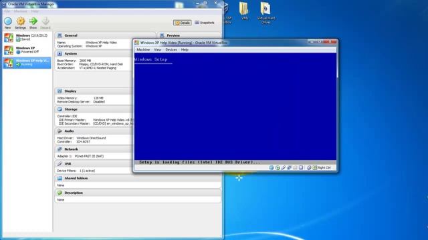Click the Audio section speaker icon

pyautogui.click(x=60, y=131)
